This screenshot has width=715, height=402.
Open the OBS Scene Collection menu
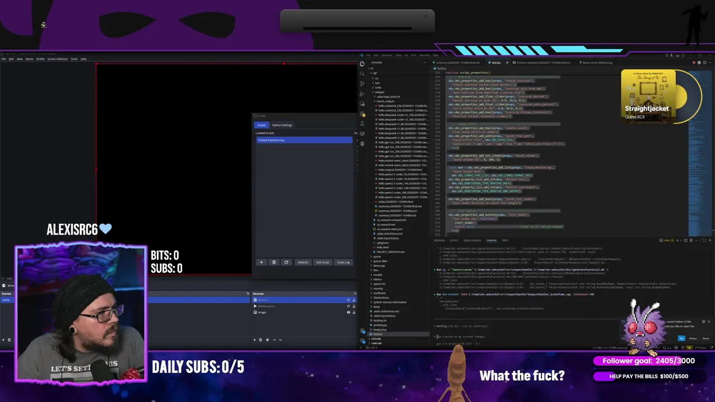click(x=58, y=59)
